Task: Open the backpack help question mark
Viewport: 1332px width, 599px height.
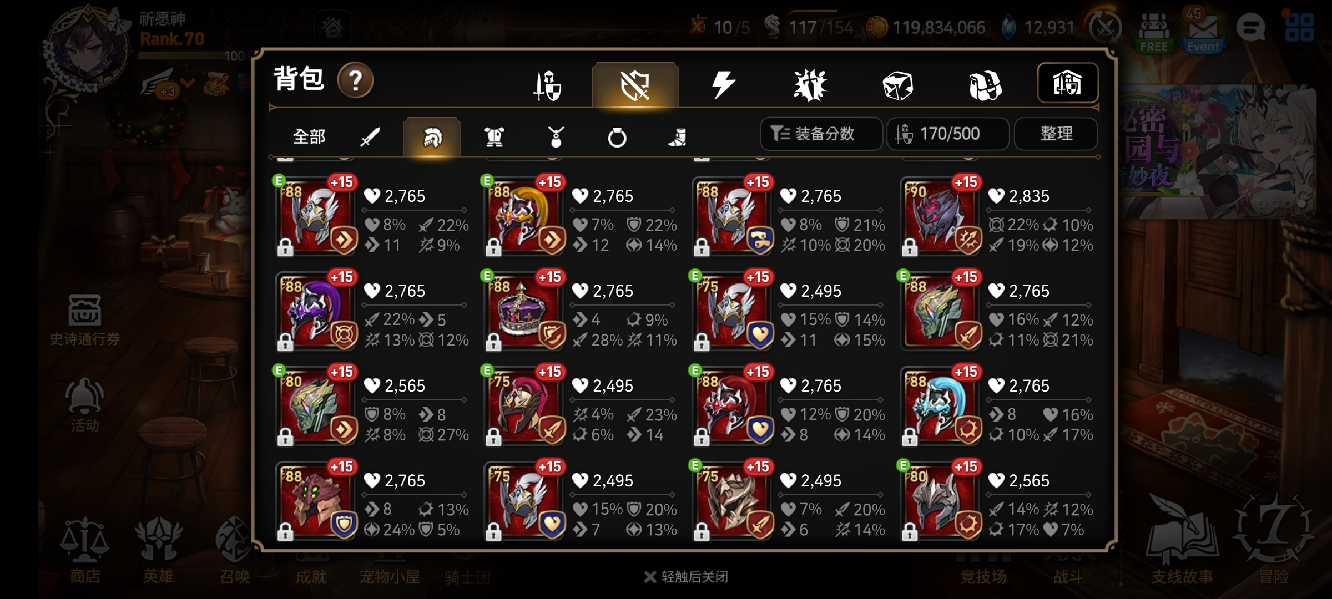Action: (355, 81)
